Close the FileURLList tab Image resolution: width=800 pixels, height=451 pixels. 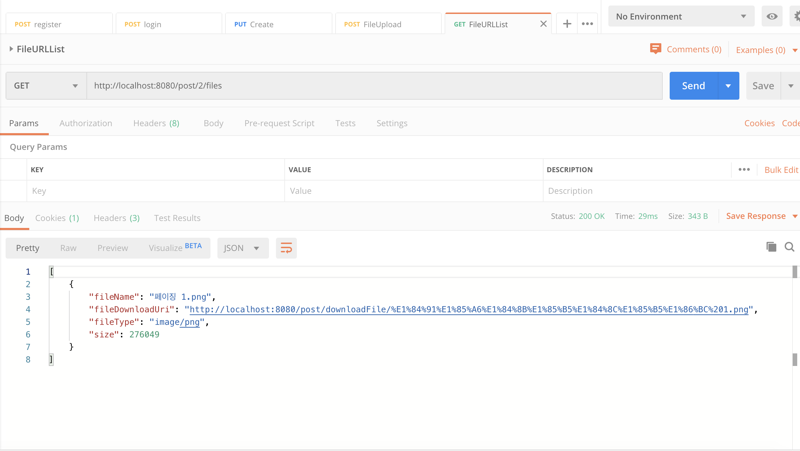coord(543,24)
